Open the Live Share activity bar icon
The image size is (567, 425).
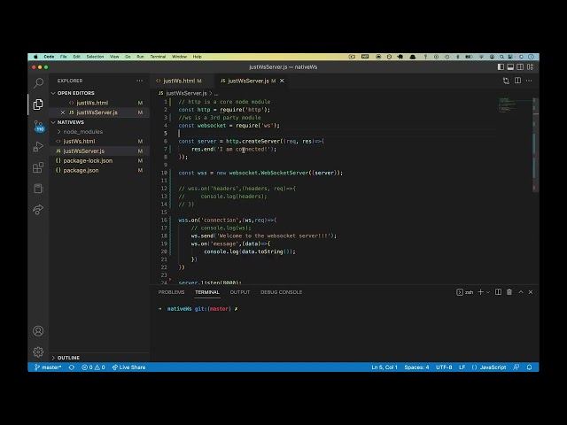pyautogui.click(x=38, y=209)
